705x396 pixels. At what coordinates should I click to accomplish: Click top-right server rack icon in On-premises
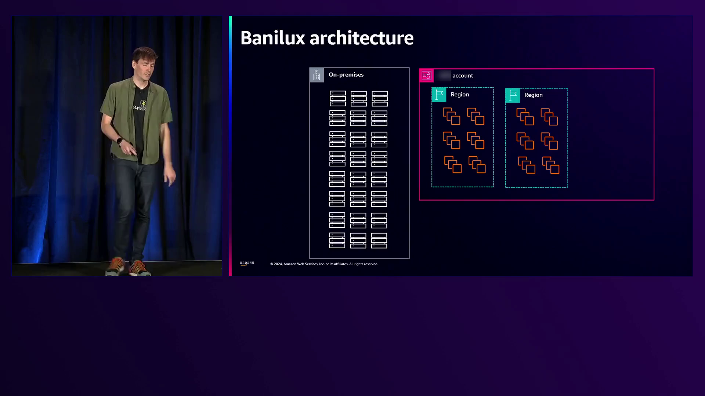pos(380,99)
